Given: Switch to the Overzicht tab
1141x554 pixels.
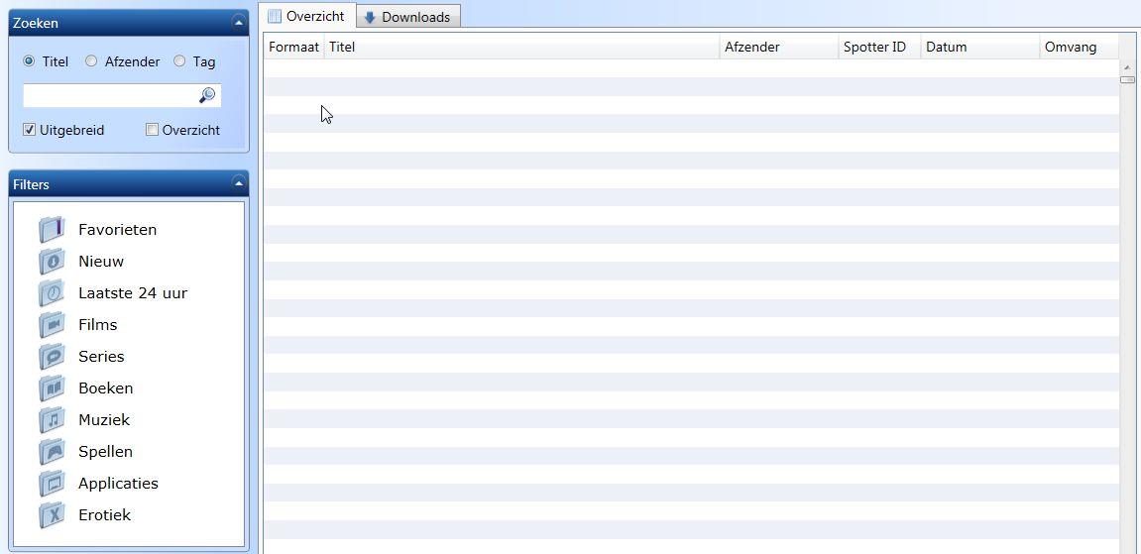Looking at the screenshot, I should tap(309, 16).
